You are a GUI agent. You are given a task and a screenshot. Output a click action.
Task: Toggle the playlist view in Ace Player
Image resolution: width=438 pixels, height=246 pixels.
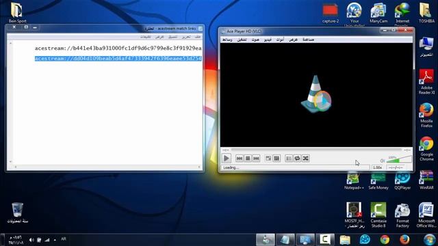point(289,159)
